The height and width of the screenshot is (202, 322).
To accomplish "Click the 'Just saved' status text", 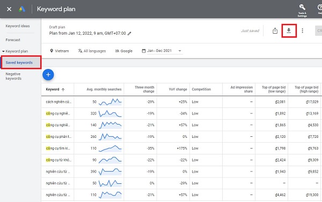I will click(x=250, y=30).
